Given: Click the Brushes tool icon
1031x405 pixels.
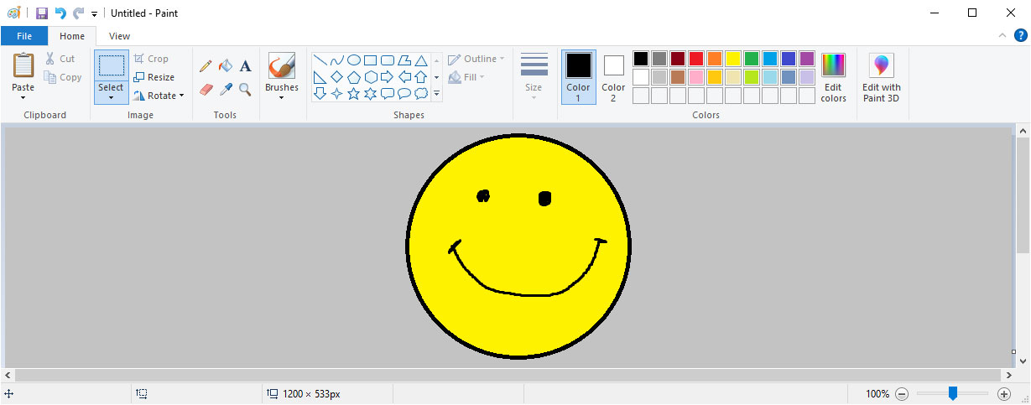Looking at the screenshot, I should (x=282, y=66).
